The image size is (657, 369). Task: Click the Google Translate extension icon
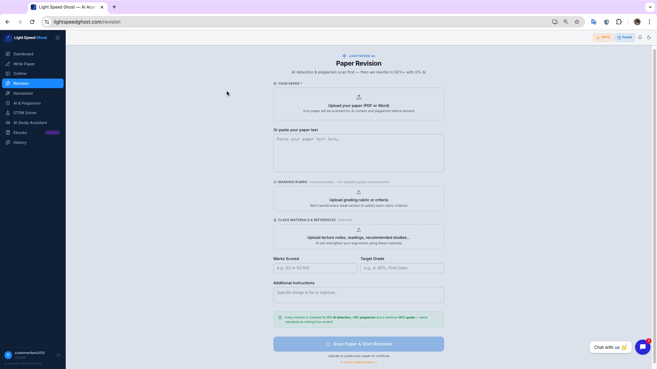(x=594, y=22)
